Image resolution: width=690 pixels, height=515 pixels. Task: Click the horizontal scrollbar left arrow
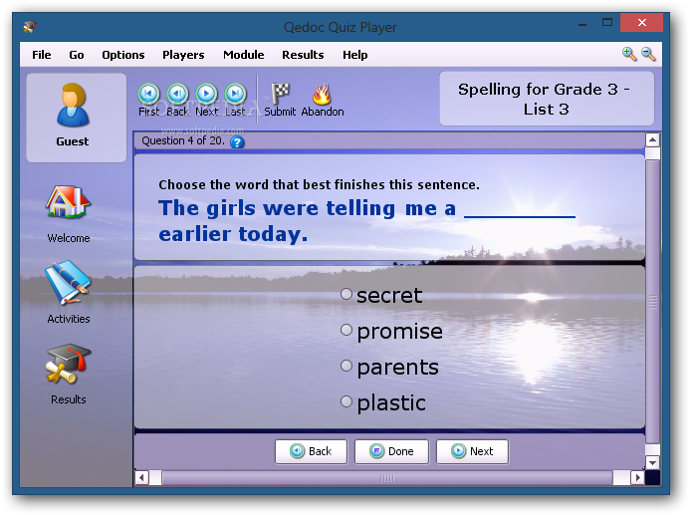click(x=141, y=477)
